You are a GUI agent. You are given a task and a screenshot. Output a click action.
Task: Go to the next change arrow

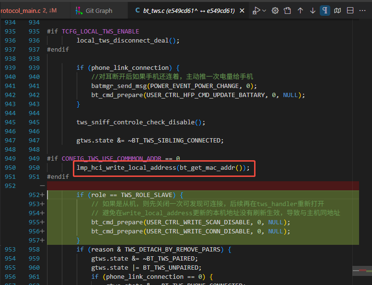pyautogui.click(x=313, y=11)
